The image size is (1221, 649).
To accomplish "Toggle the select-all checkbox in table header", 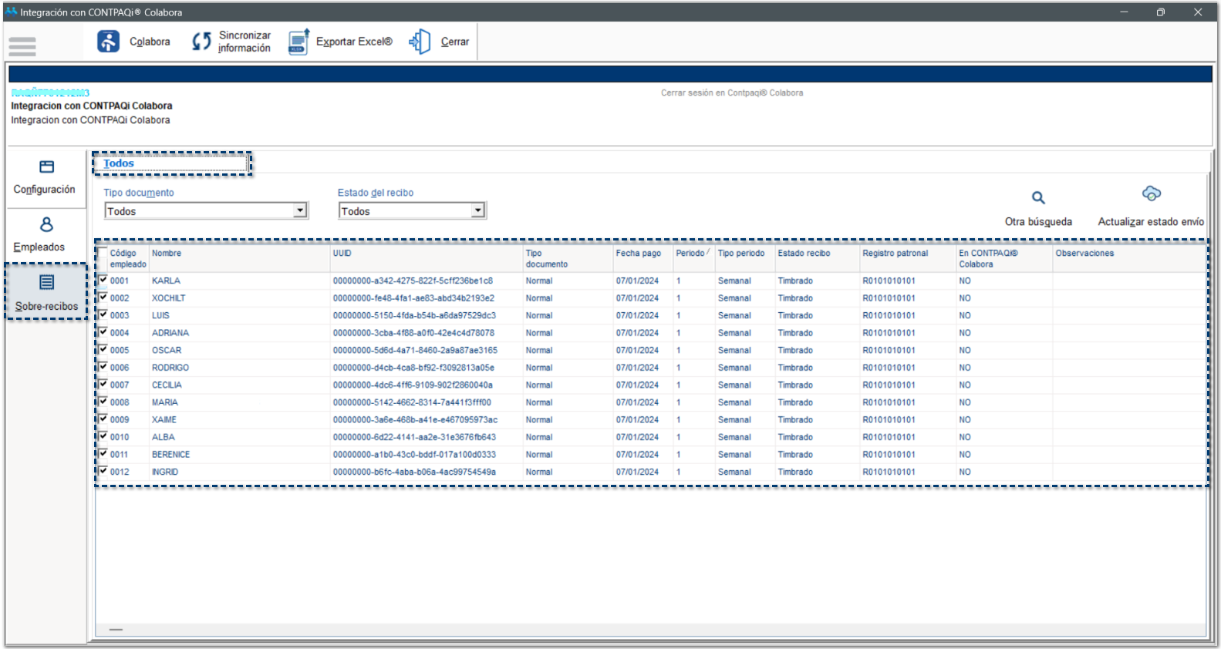I will pos(103,253).
